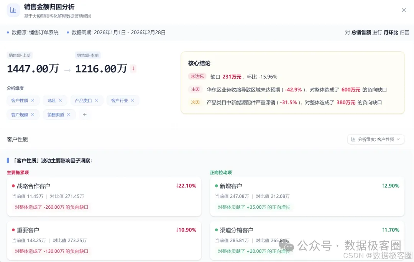
Task: Click the 380万元 gap figure
Action: [x=346, y=102]
